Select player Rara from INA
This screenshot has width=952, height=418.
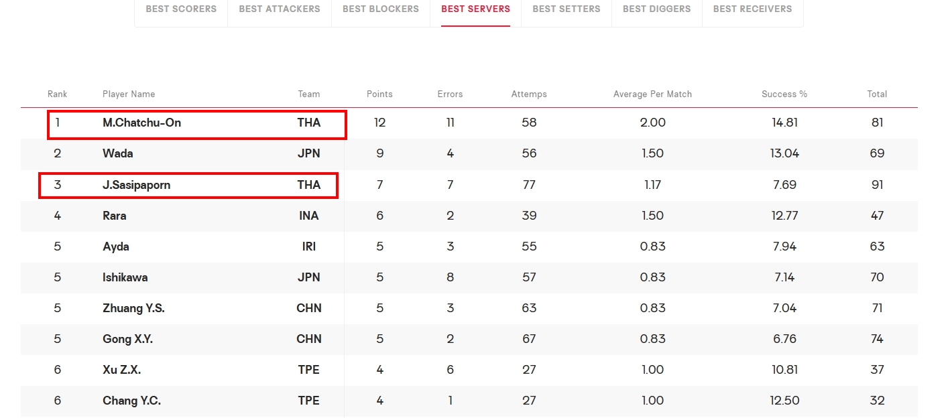115,216
